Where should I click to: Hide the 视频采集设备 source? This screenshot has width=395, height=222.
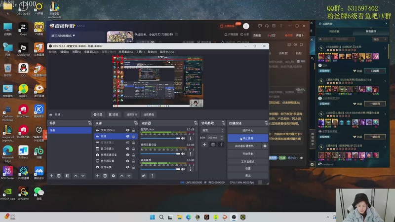[128, 155]
